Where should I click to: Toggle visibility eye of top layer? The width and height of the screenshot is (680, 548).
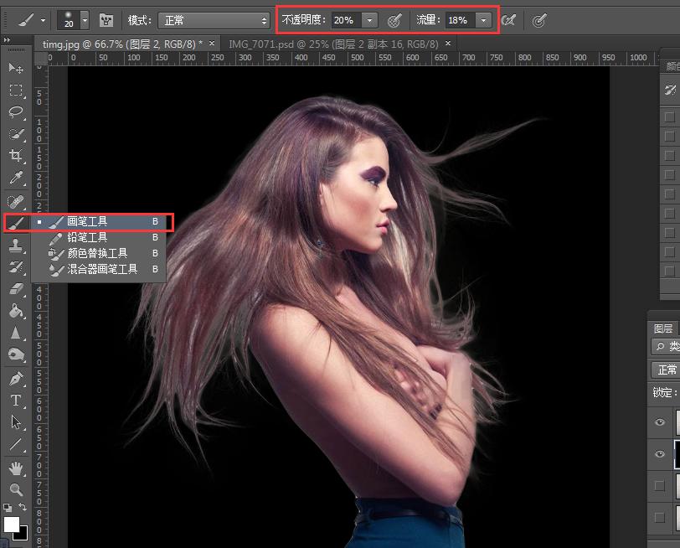(x=660, y=423)
